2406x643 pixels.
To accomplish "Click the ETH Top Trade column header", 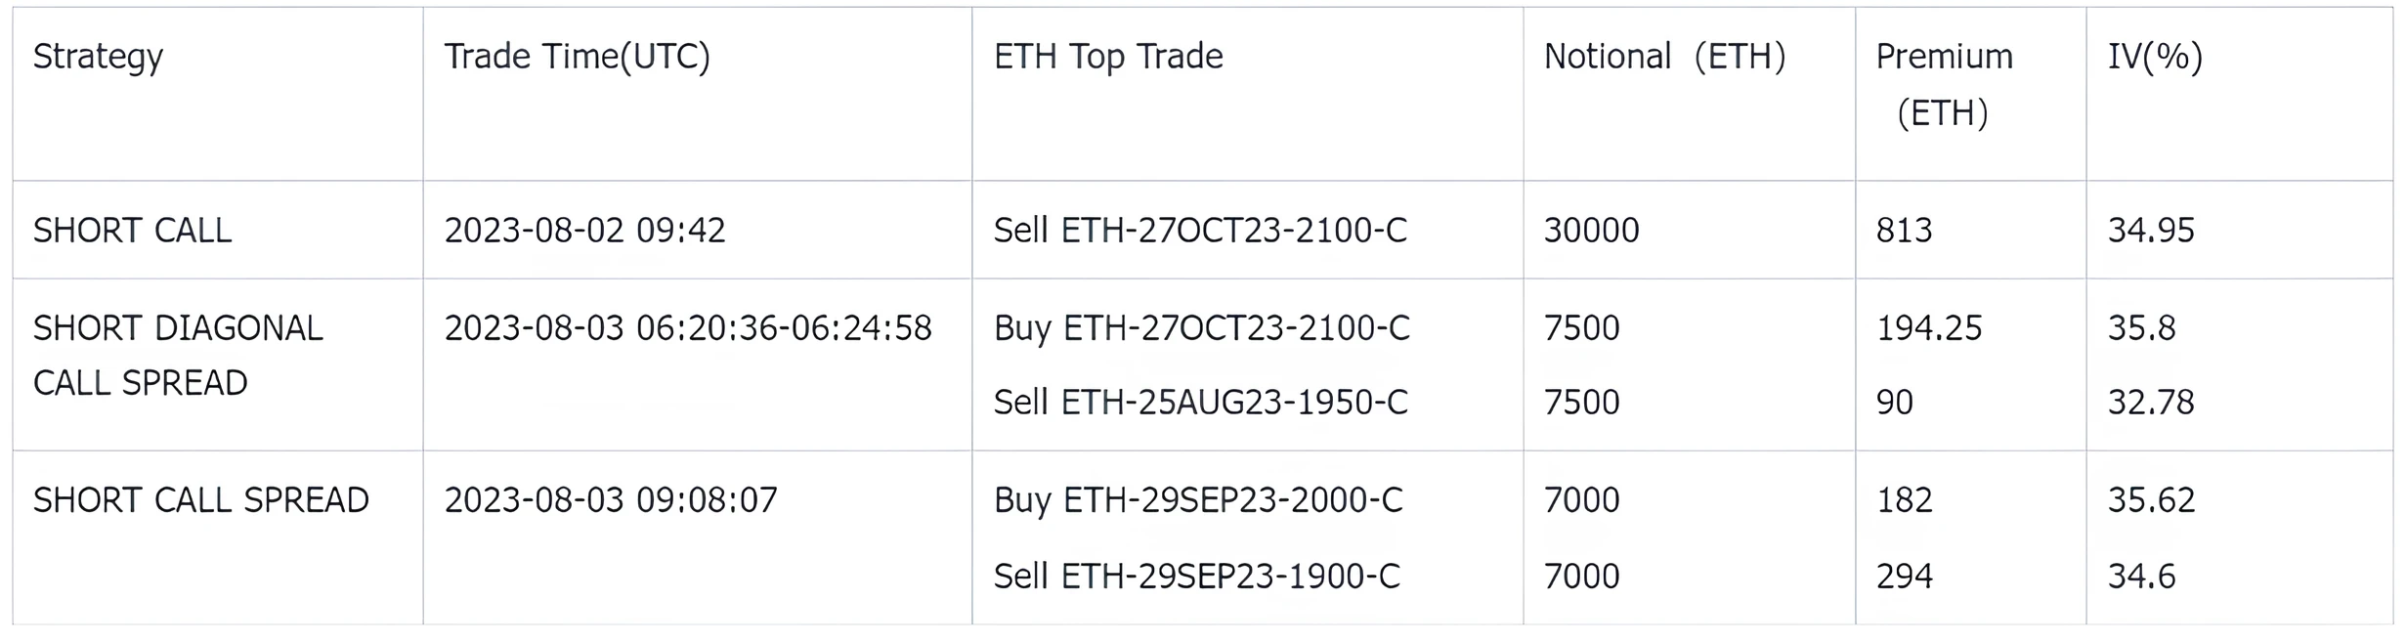I will point(1108,58).
